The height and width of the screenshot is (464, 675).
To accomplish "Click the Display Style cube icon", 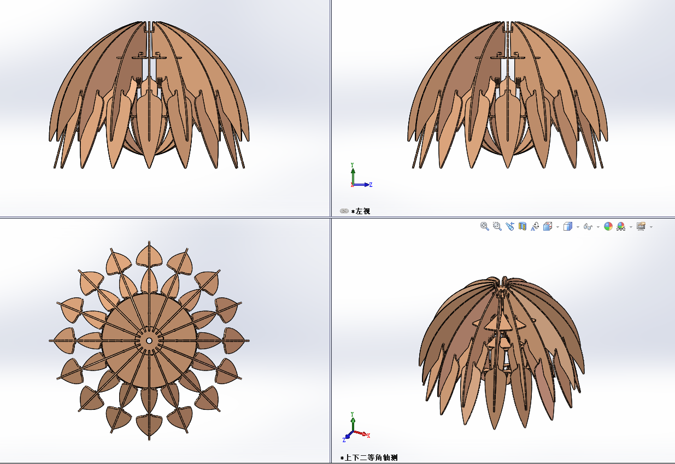I will 568,226.
